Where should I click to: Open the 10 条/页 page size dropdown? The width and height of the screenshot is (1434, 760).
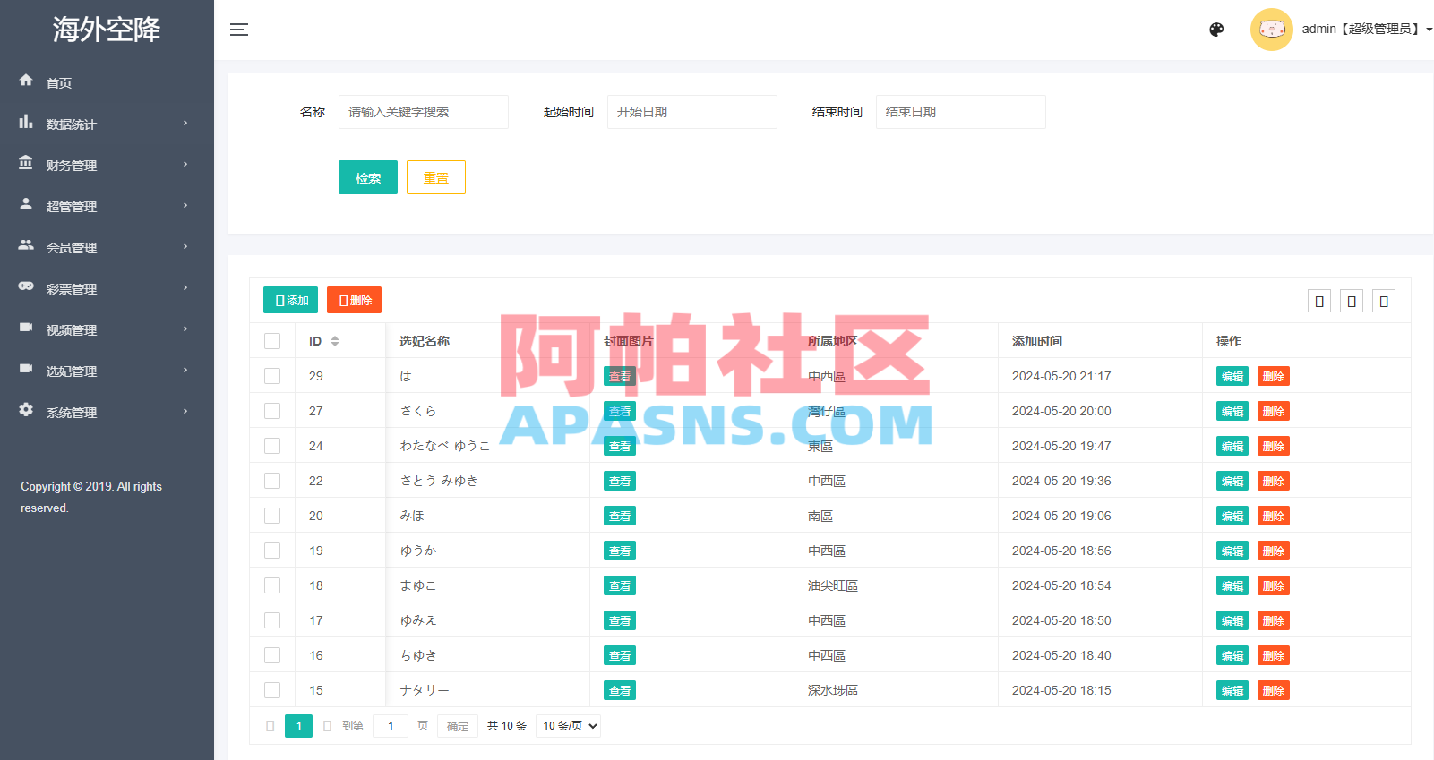tap(568, 726)
